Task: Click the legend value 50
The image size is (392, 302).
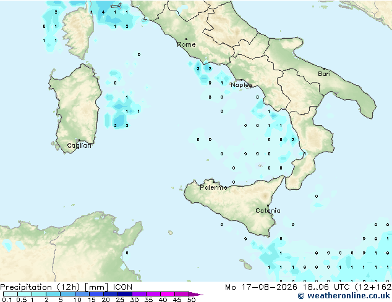Action: 191,300
